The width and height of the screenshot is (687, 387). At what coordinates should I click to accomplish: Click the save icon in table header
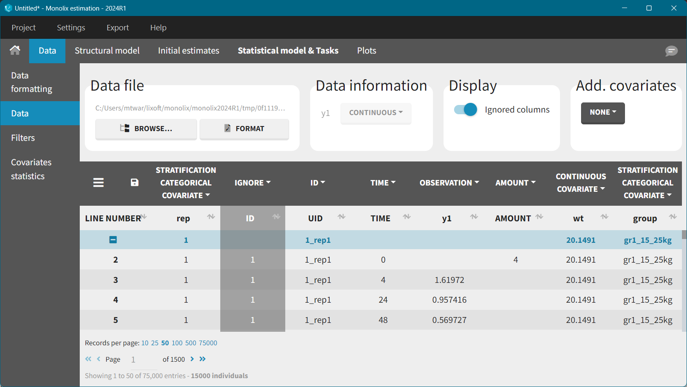tap(135, 183)
